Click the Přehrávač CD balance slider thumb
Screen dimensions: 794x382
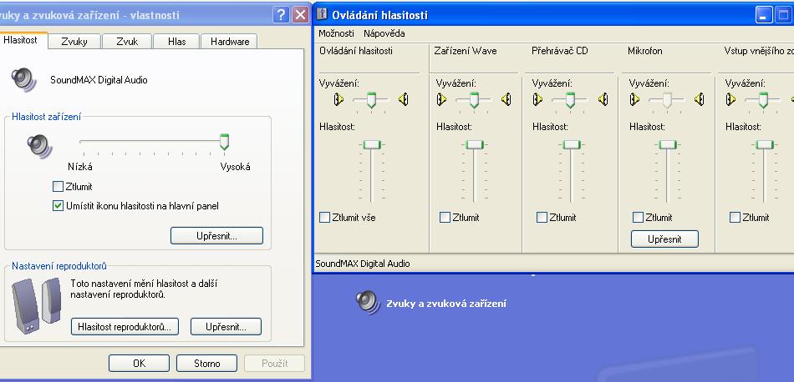[x=570, y=100]
